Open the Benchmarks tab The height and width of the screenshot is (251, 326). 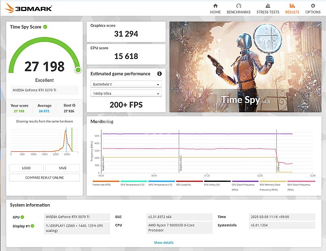point(238,9)
